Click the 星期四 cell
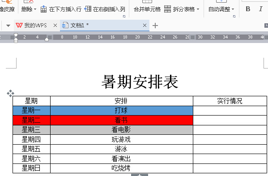The height and width of the screenshot is (176, 268). pyautogui.click(x=31, y=140)
